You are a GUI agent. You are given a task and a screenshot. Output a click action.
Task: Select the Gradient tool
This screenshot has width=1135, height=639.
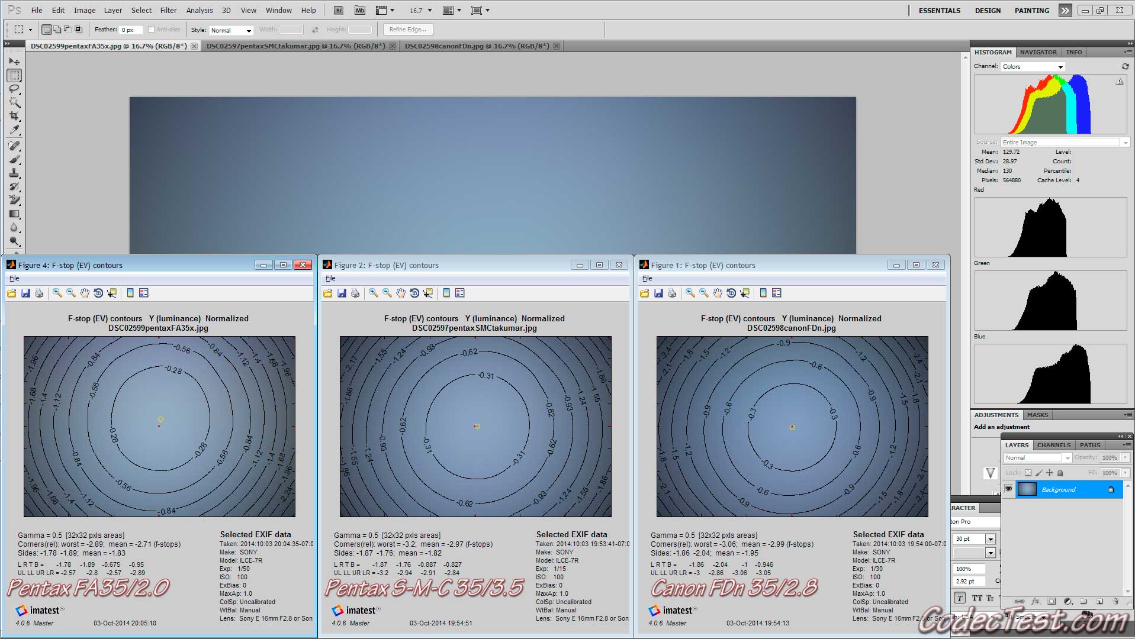(14, 214)
